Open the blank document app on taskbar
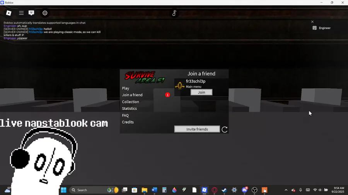The width and height of the screenshot is (348, 195). click(x=194, y=190)
